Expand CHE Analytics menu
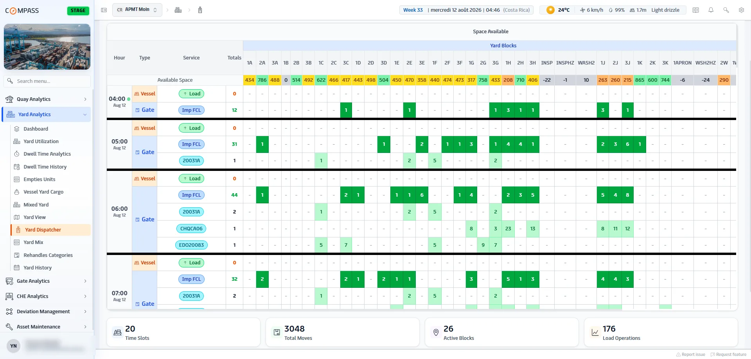The height and width of the screenshot is (359, 751). [47, 296]
